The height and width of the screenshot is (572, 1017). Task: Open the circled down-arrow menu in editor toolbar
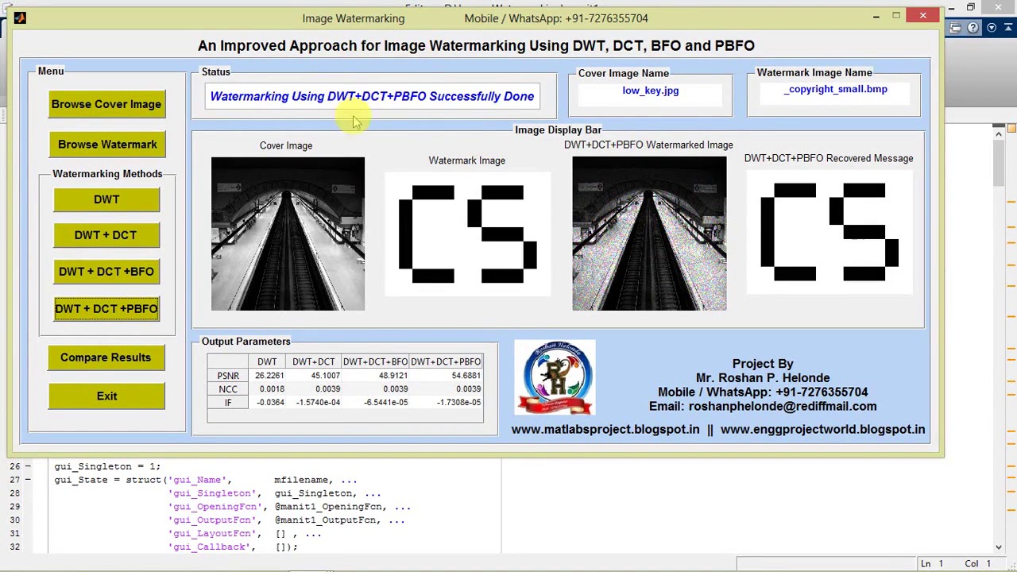pyautogui.click(x=991, y=29)
